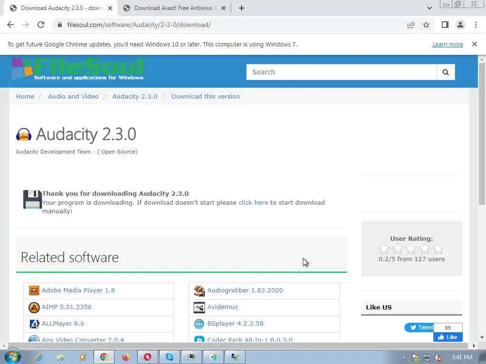Image resolution: width=486 pixels, height=364 pixels.
Task: Bookmark this page with star icon
Action: [x=426, y=25]
